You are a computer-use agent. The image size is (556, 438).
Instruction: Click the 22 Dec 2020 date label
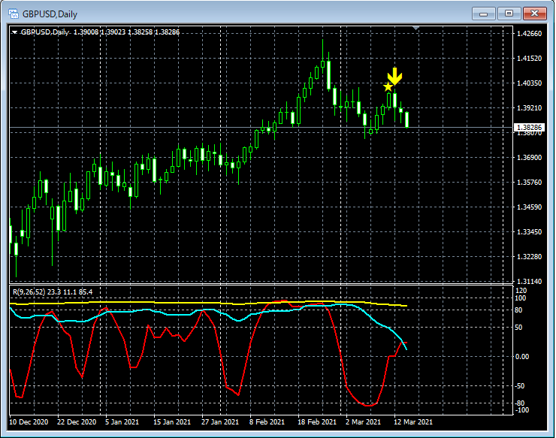coord(77,422)
